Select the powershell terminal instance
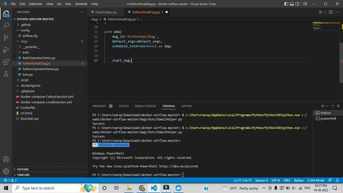The image size is (343, 193). coord(328,118)
